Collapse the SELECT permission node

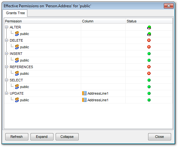tap(7, 80)
